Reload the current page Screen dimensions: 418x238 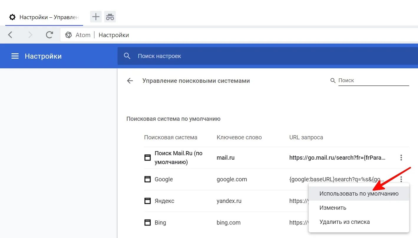pyautogui.click(x=49, y=35)
